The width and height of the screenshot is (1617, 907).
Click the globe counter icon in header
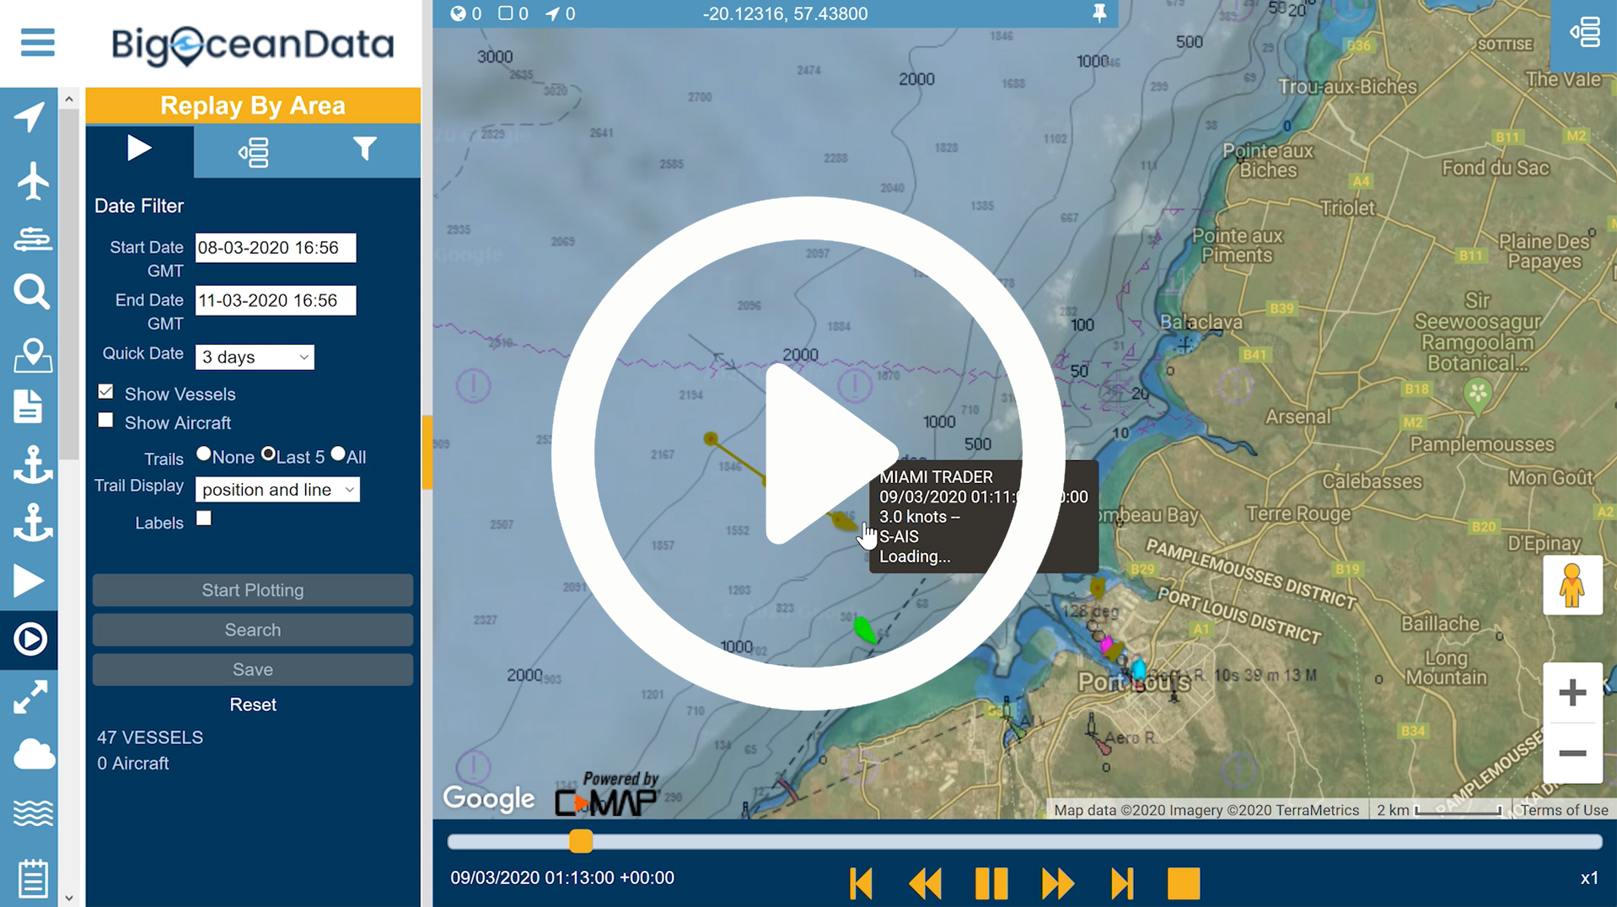tap(458, 13)
